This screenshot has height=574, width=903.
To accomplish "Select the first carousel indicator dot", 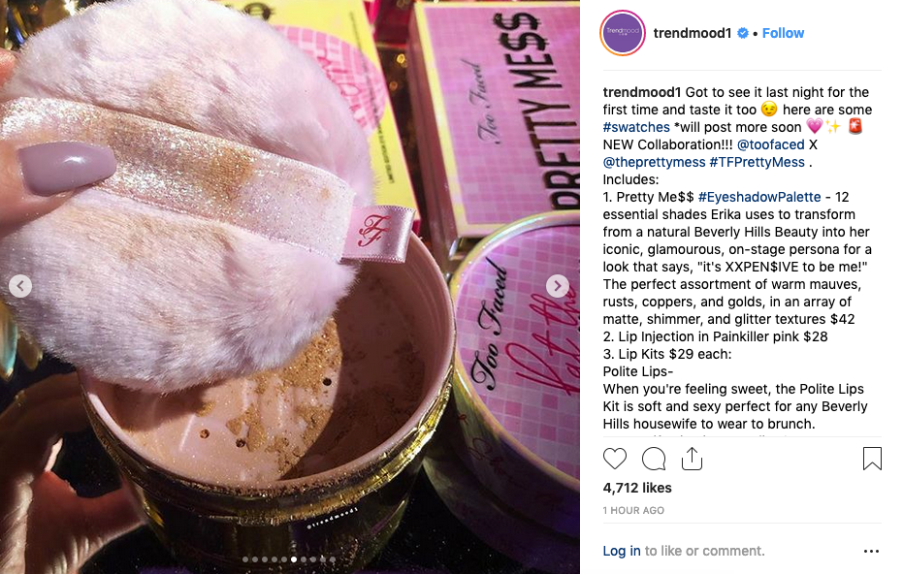I will (x=245, y=559).
